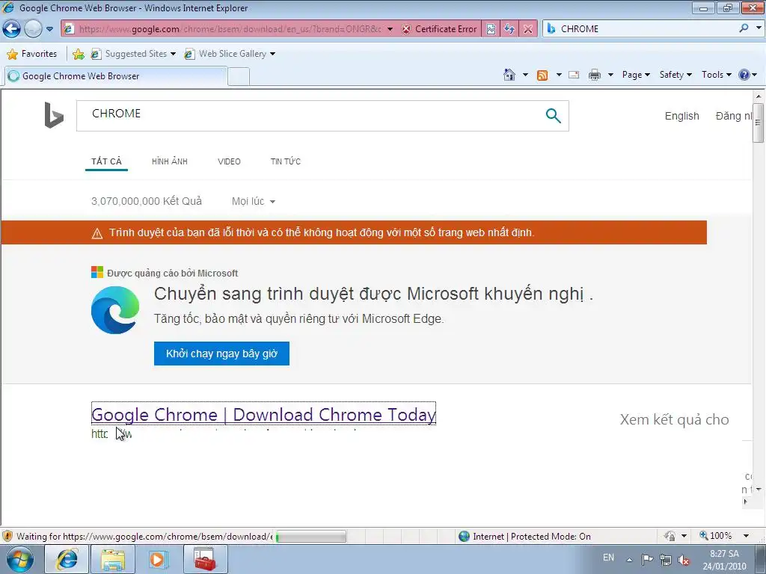Screen dimensions: 766x574
Task: Show hidden tray icons arrow
Action: point(629,559)
